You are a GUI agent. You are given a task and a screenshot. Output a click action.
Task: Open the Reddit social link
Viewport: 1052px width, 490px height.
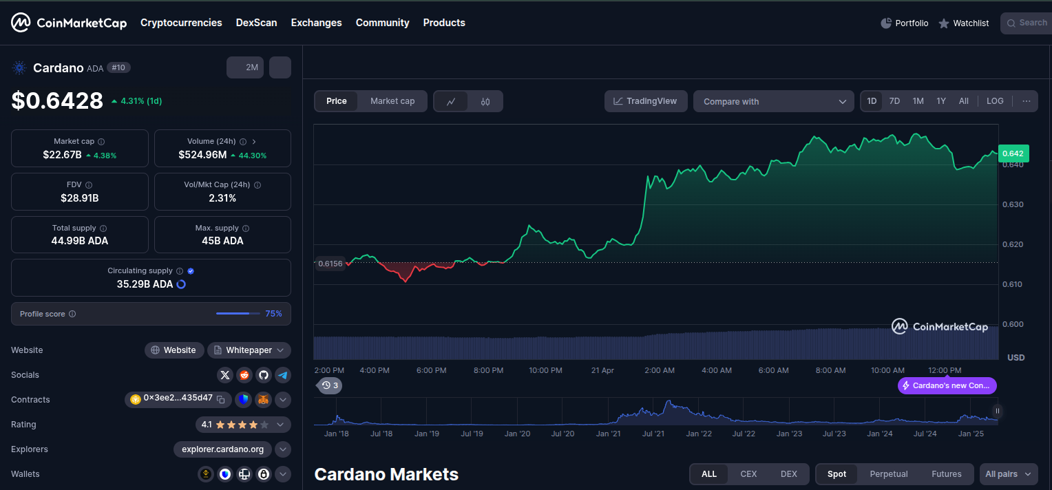tap(244, 375)
